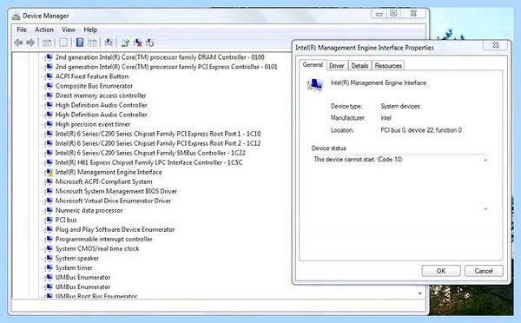The image size is (521, 323).
Task: Click the device icon beside PCI bus
Action: pos(49,220)
